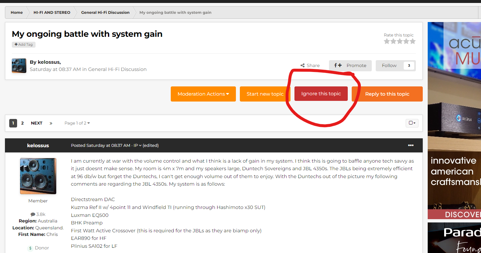
Task: Expand the IP dropdown in post header
Action: 138,145
